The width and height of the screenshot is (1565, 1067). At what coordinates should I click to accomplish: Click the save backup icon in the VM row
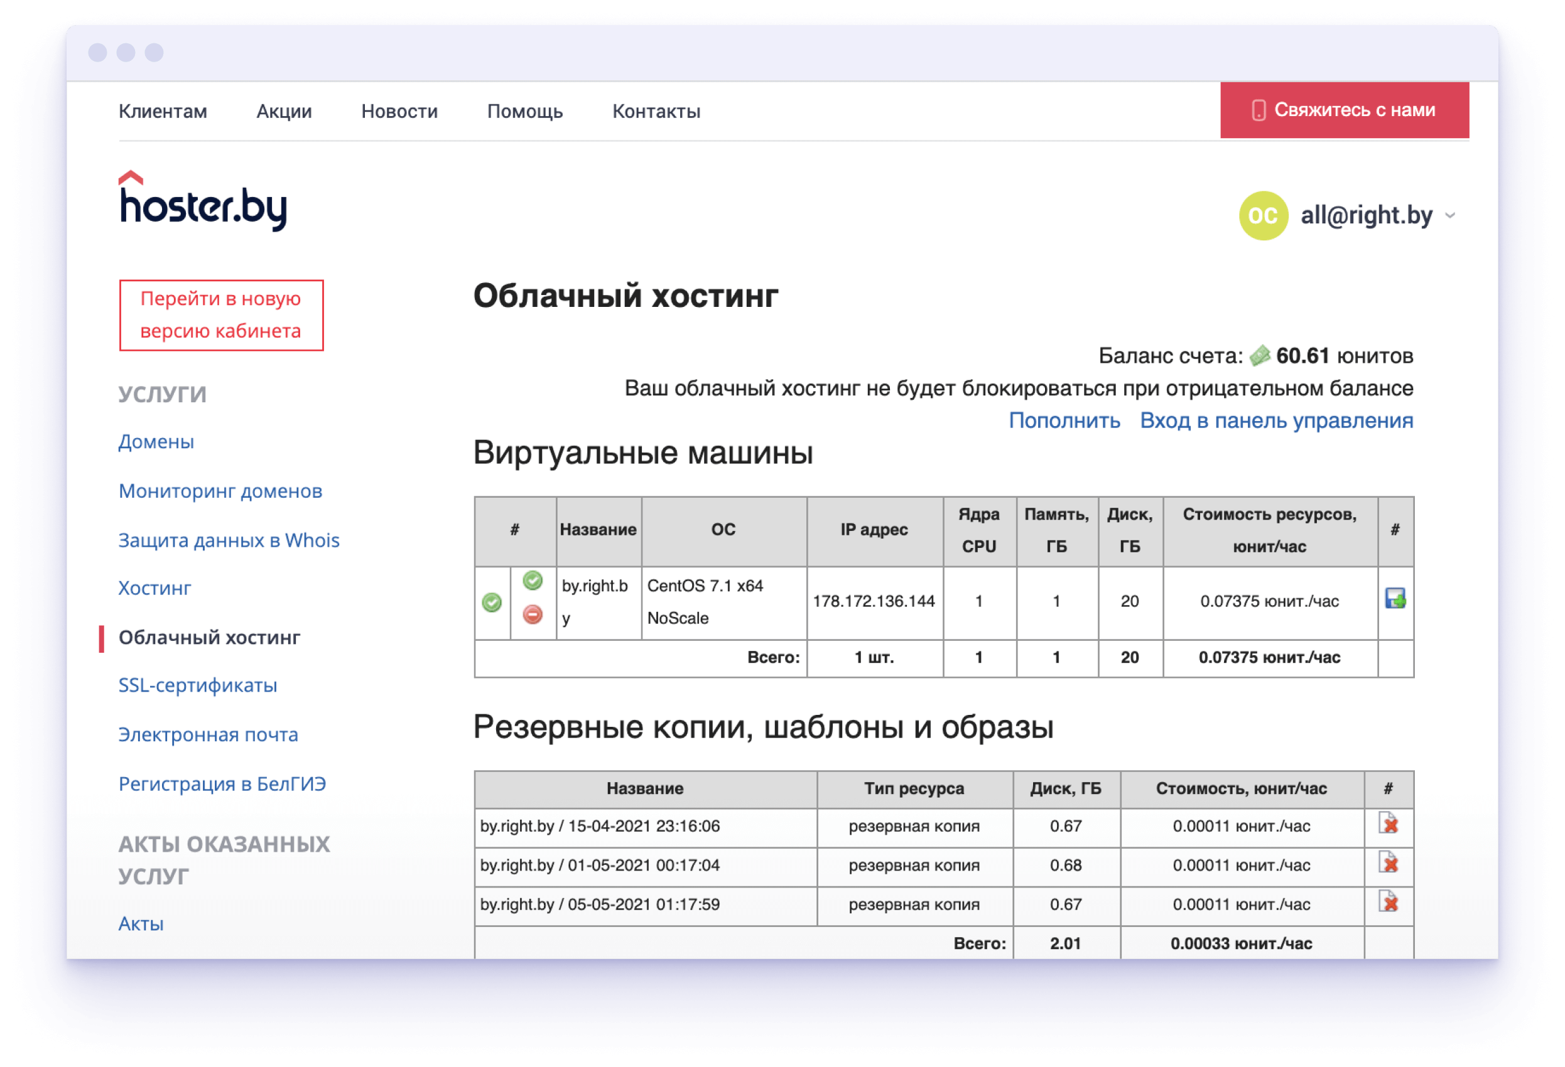[x=1395, y=598]
